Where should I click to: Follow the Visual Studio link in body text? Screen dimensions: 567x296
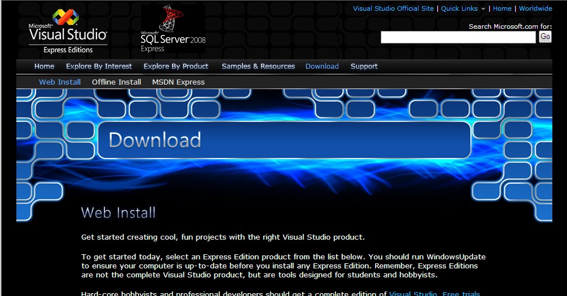pos(413,294)
